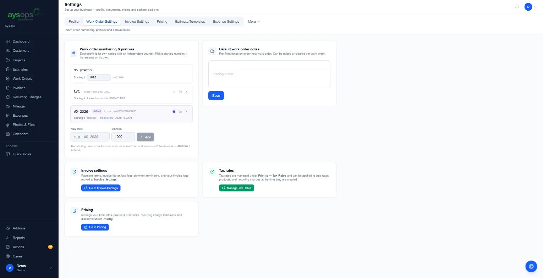The image size is (543, 278).
Task: Go to Expenses in the sidebar
Action: point(29,116)
